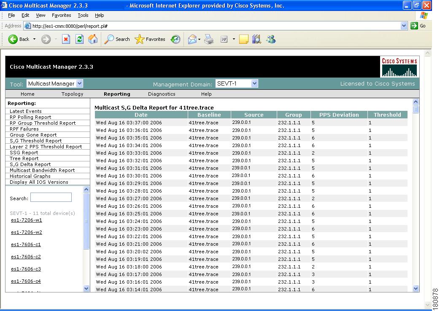
Task: Open the Back button history dropdown arrow
Action: pyautogui.click(x=34, y=39)
